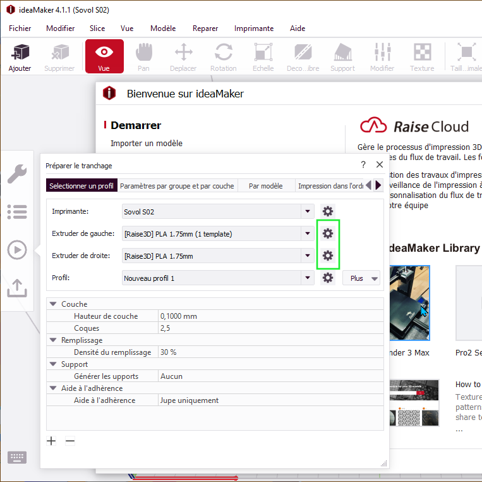Viewport: 482px width, 482px height.
Task: Open the upload export sidebar icon
Action: [17, 288]
